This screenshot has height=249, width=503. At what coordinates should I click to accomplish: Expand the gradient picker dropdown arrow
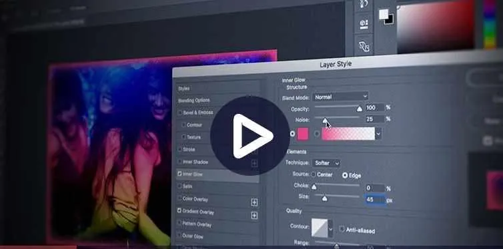pos(378,134)
